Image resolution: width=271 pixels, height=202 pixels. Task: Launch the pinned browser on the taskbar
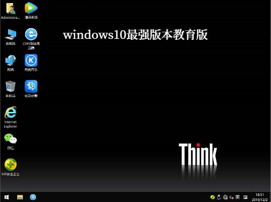click(33, 197)
